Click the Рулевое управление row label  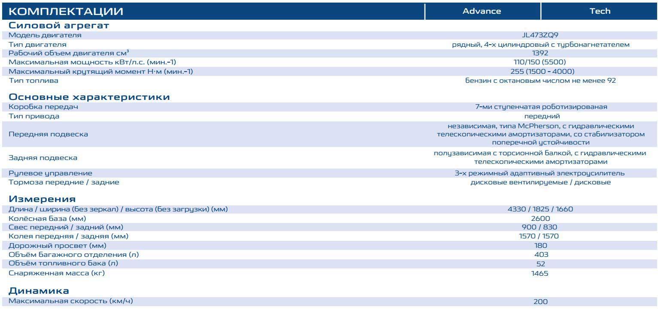(x=50, y=173)
